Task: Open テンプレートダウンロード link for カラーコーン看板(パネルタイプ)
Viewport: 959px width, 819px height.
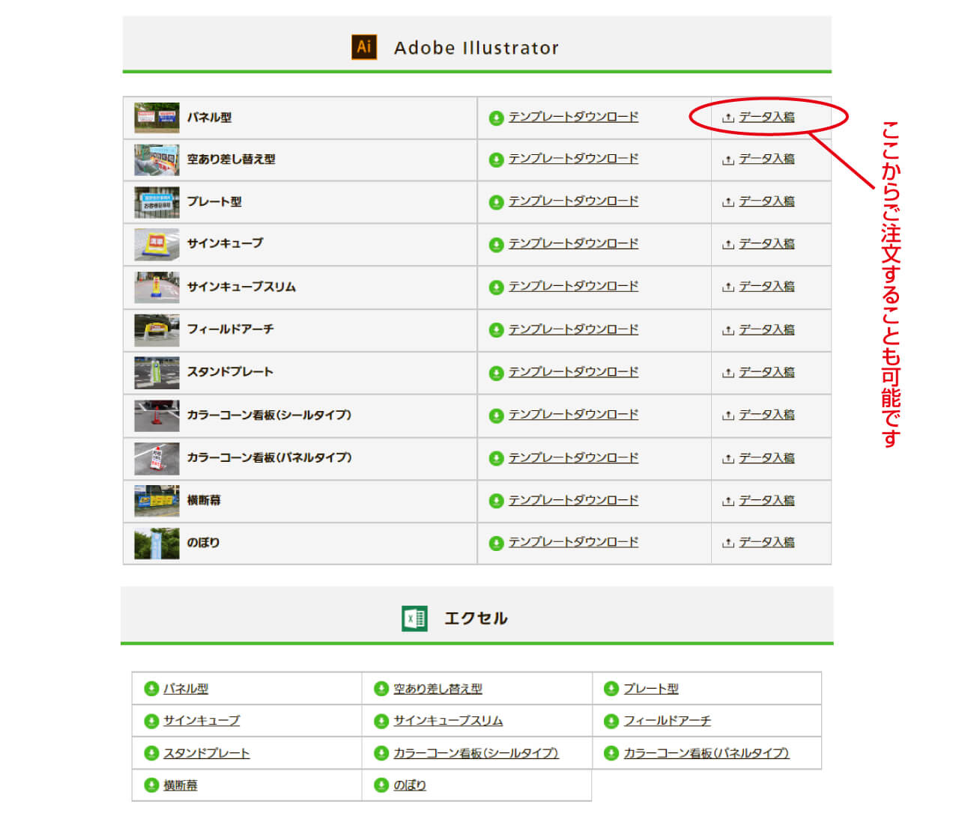Action: tap(573, 457)
